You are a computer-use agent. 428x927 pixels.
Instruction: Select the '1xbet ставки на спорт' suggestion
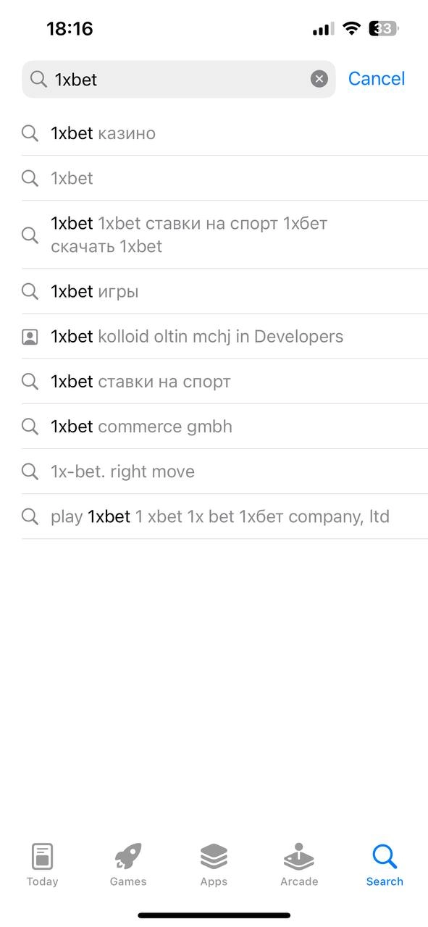225,381
